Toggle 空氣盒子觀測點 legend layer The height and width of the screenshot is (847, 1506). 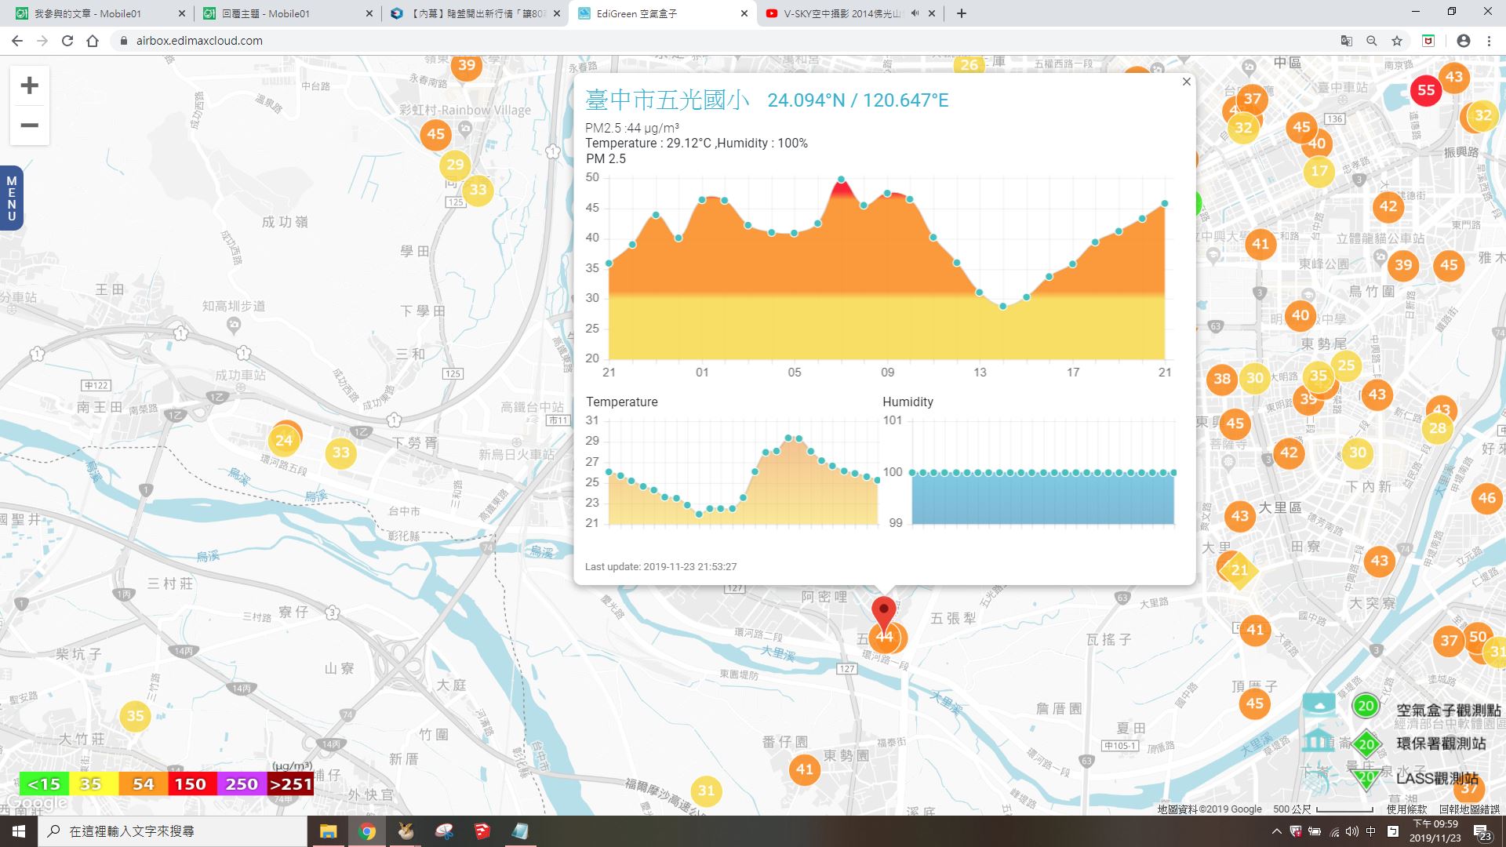[1448, 710]
